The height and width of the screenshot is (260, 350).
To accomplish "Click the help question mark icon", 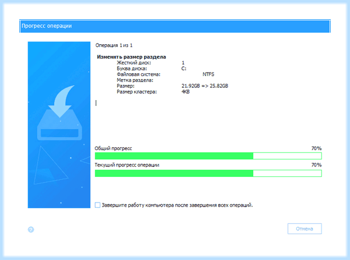I will (x=31, y=230).
